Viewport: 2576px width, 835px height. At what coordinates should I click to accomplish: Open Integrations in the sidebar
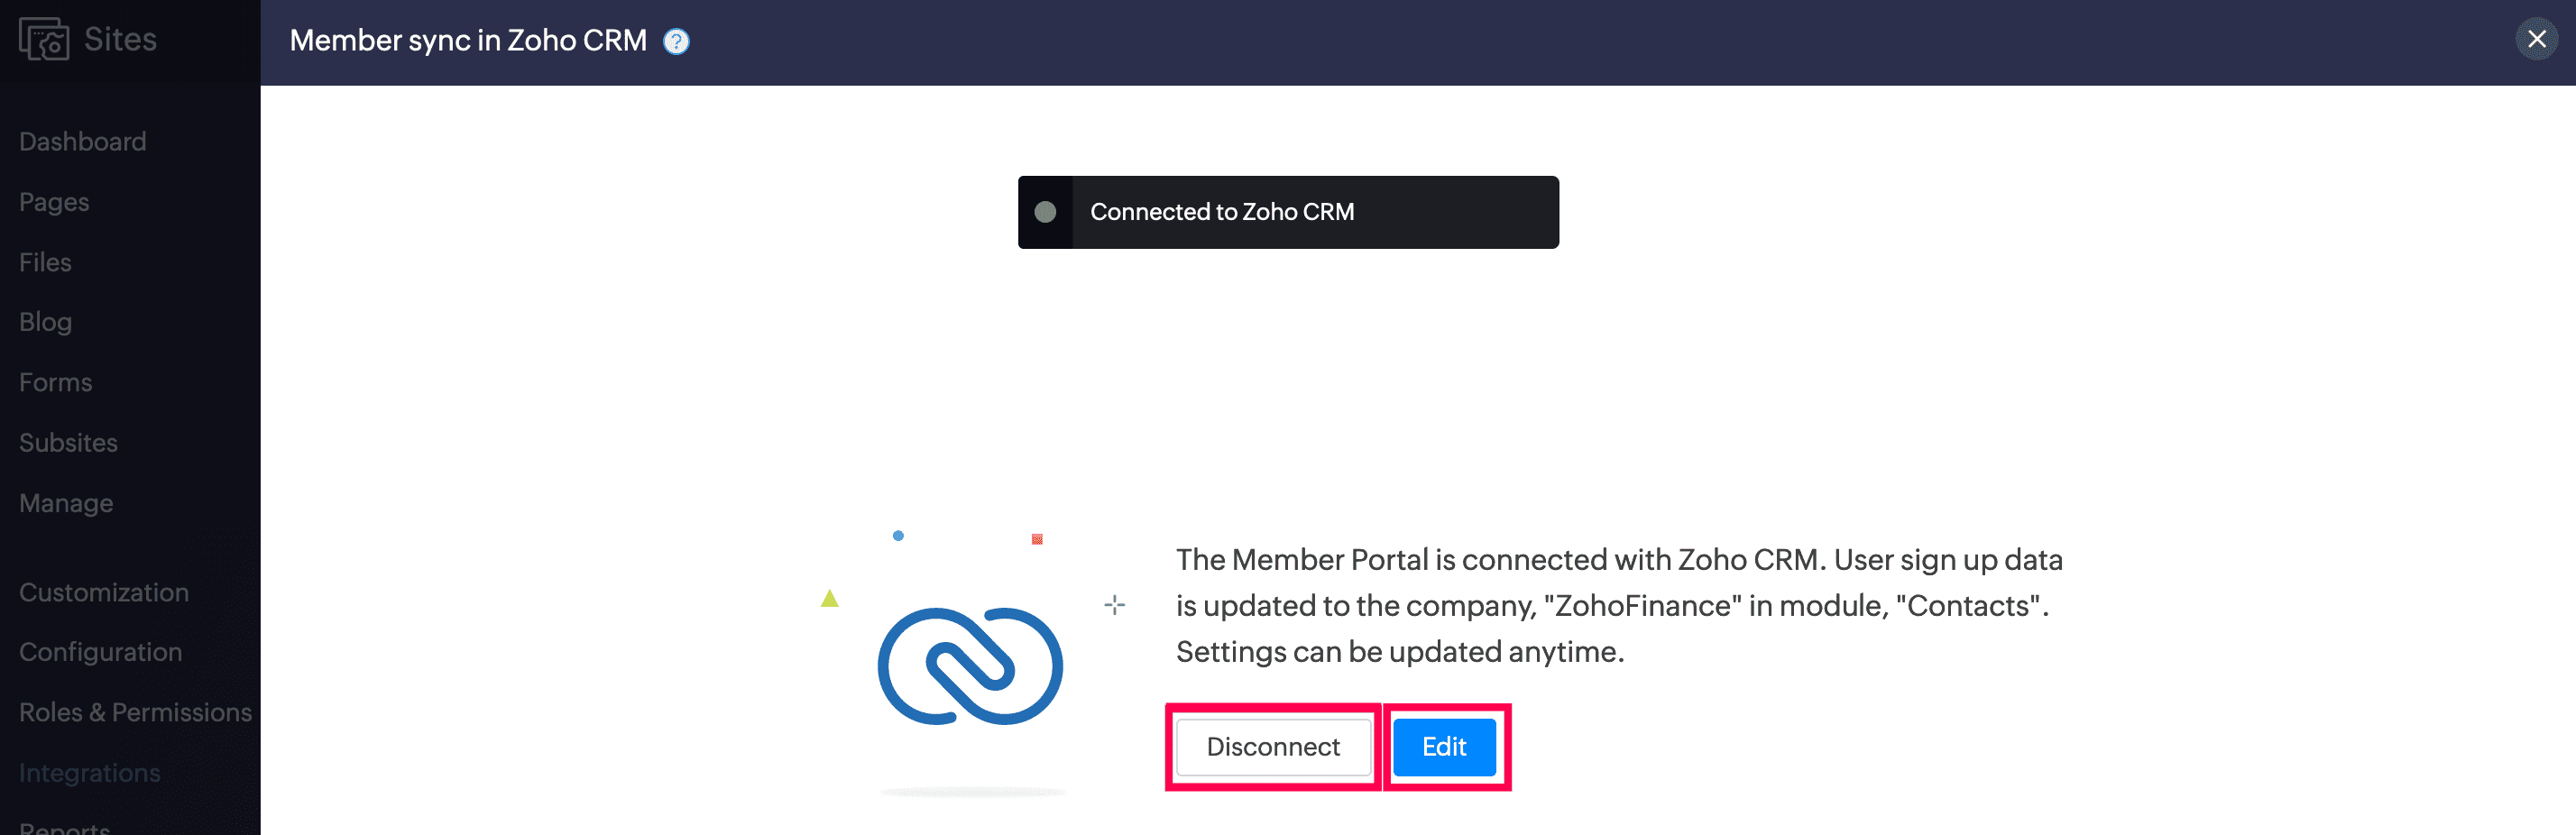click(90, 773)
